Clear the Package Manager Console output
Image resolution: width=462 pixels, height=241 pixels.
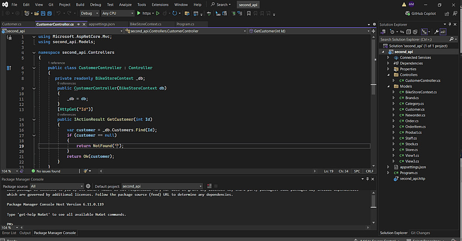[209, 186]
